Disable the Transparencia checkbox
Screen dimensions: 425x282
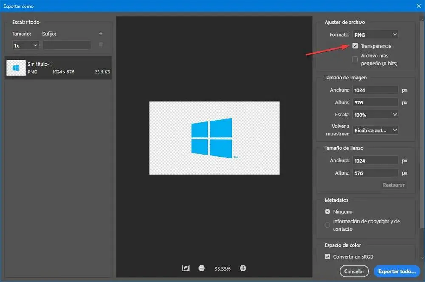355,46
